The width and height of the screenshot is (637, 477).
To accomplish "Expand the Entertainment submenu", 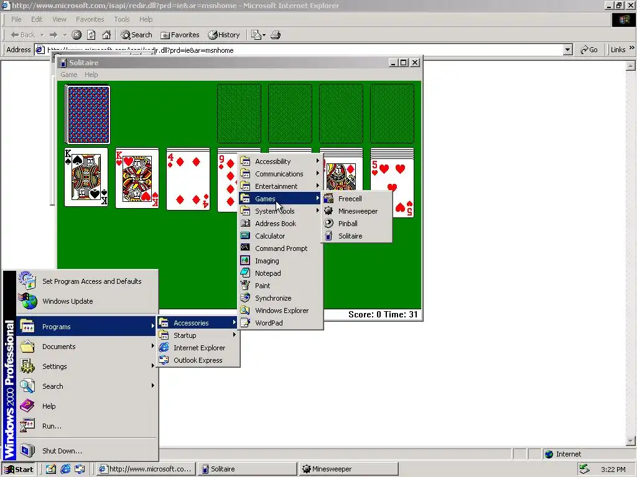I will click(281, 186).
